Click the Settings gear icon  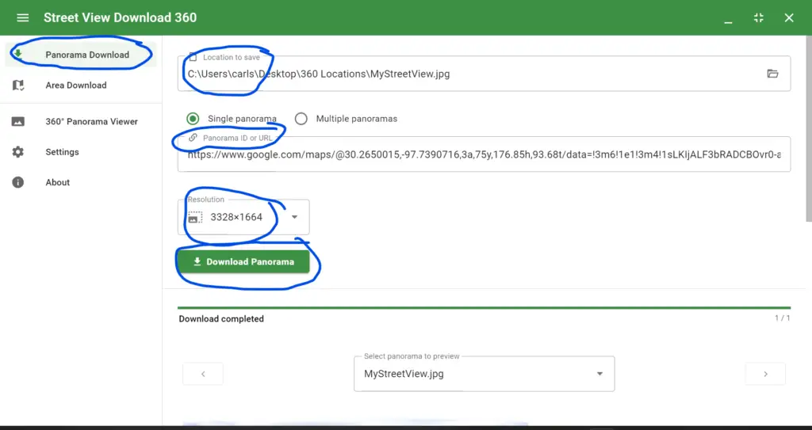(18, 152)
